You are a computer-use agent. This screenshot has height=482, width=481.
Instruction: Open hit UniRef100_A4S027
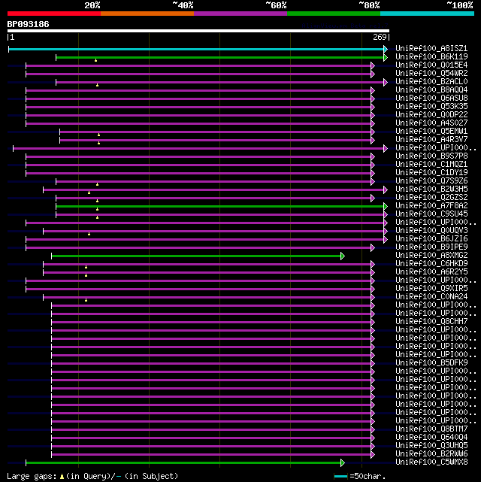point(431,123)
